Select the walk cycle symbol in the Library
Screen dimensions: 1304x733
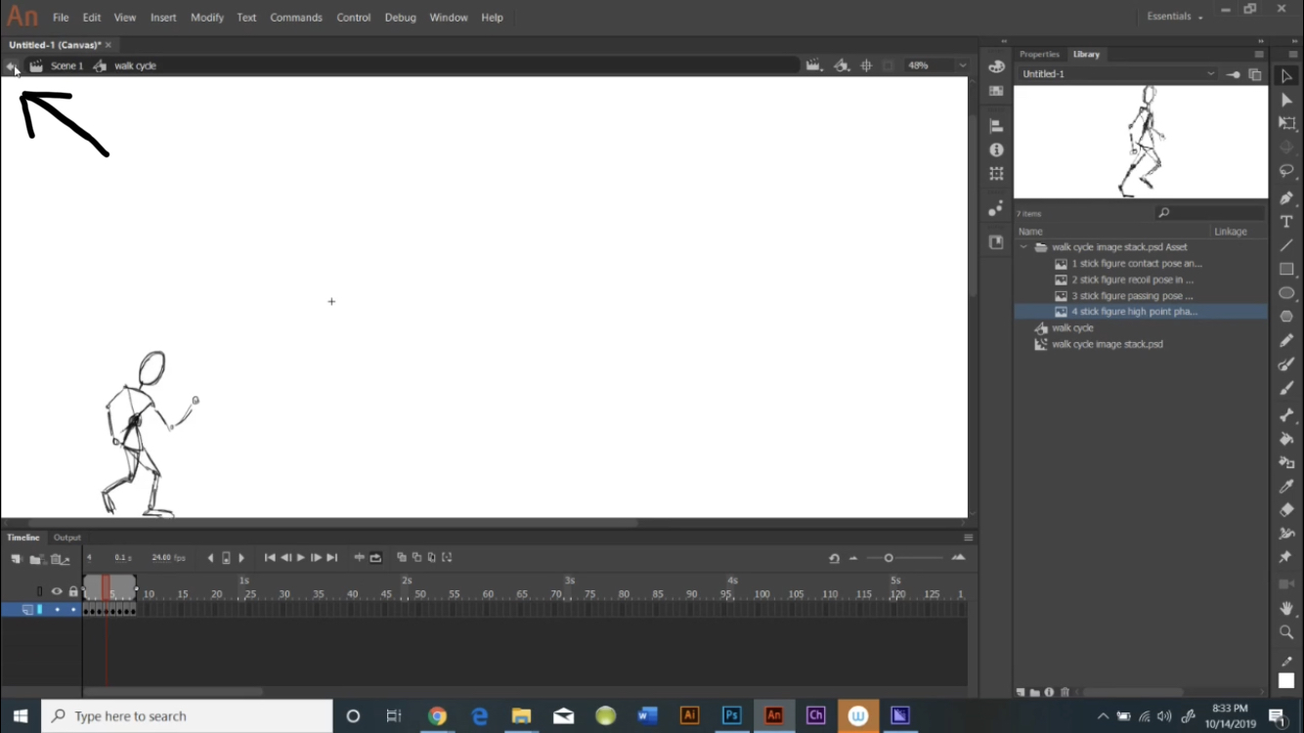(1072, 328)
